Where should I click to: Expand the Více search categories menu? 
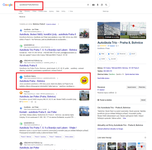[71, 11]
